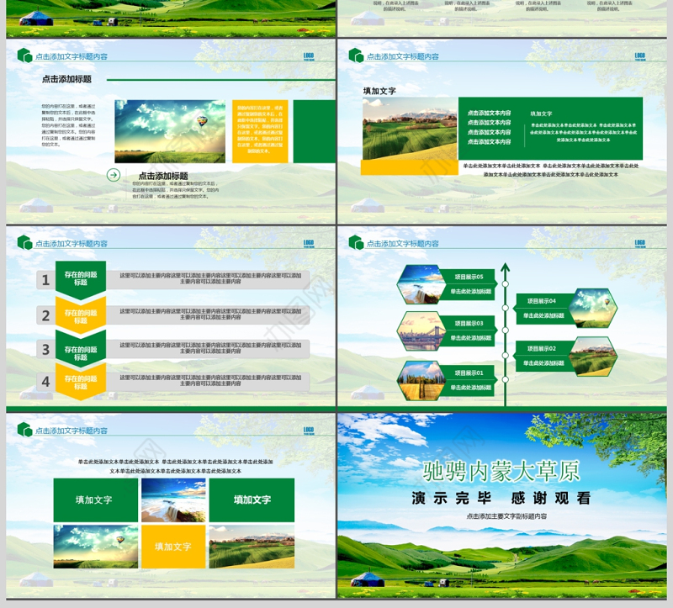Select the hexagon bridge photo for 项目展示03
This screenshot has height=608, width=673.
point(421,330)
